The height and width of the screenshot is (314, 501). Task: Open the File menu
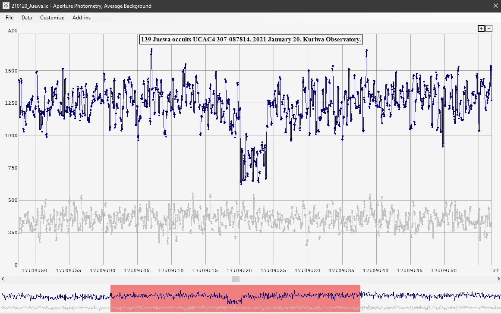pyautogui.click(x=9, y=18)
